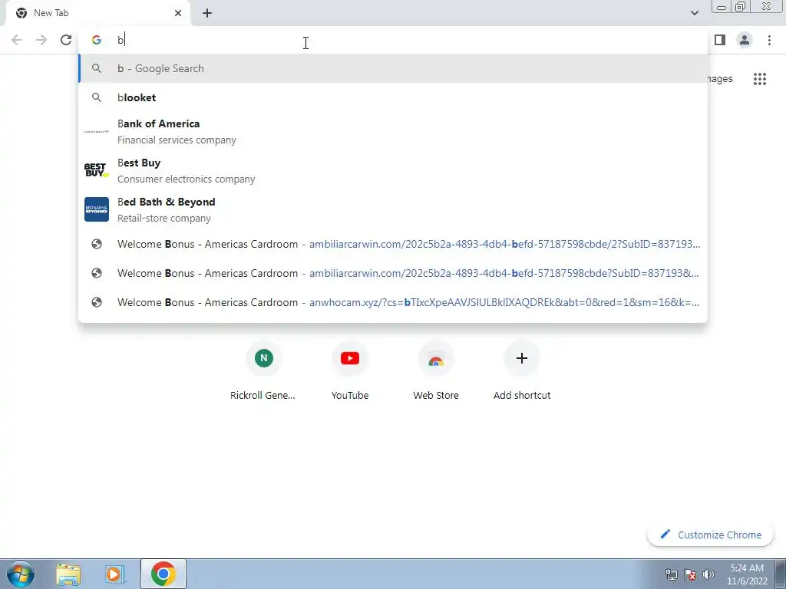
Task: Click the Chrome taskbar icon
Action: coord(163,574)
